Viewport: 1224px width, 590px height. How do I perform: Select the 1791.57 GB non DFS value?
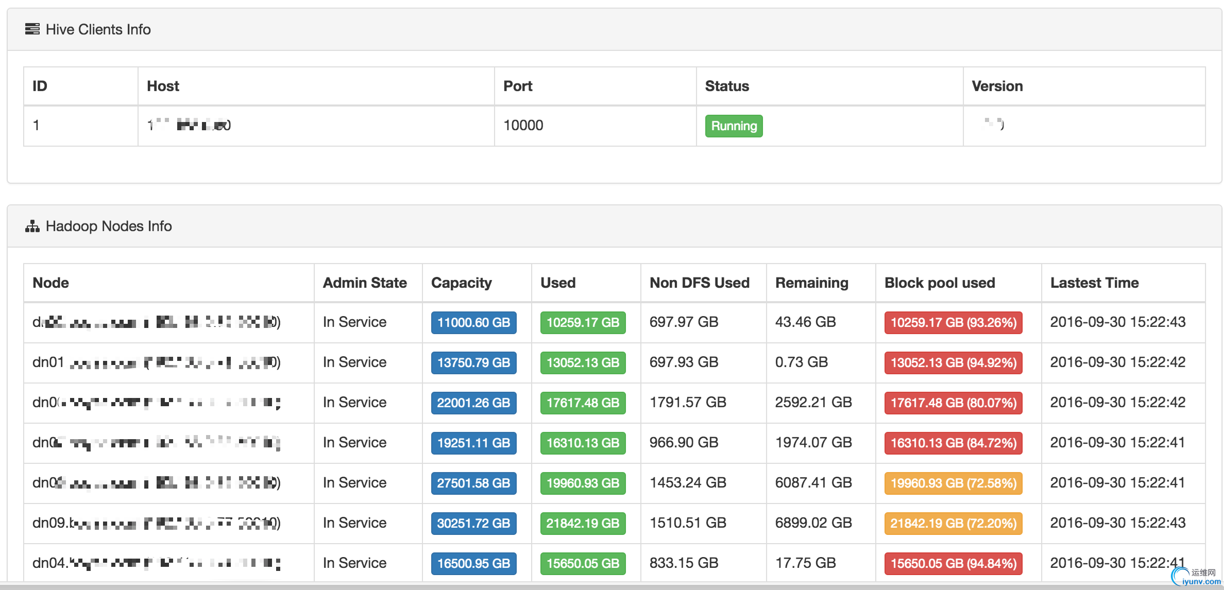tap(688, 402)
